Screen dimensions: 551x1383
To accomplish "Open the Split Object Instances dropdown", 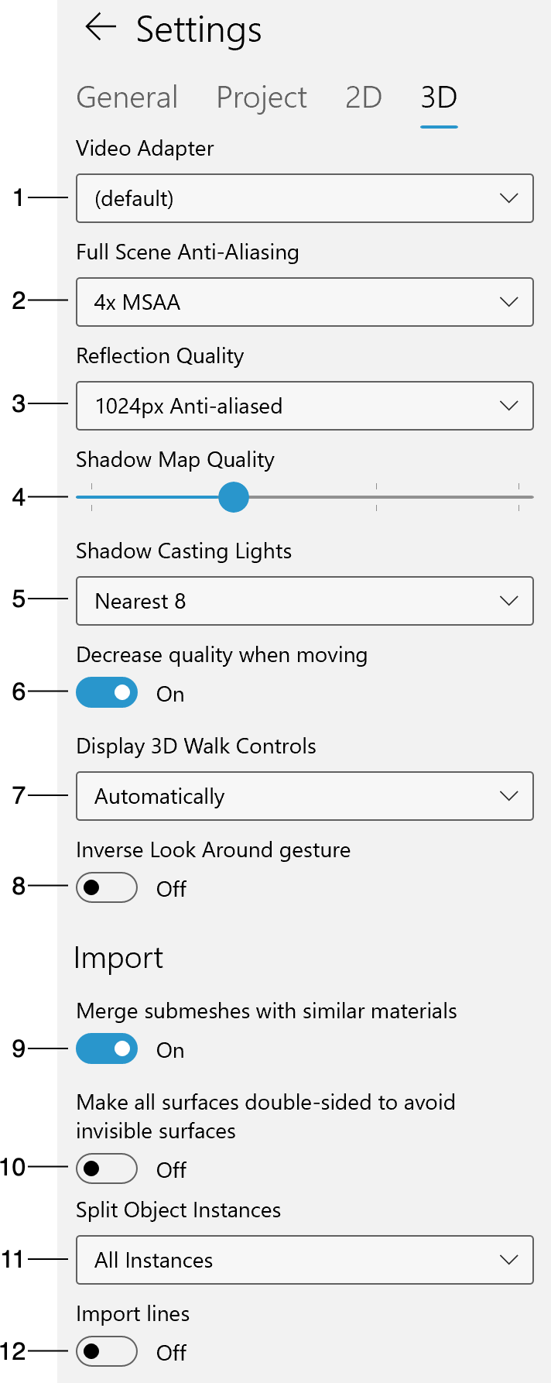I will click(x=304, y=1260).
